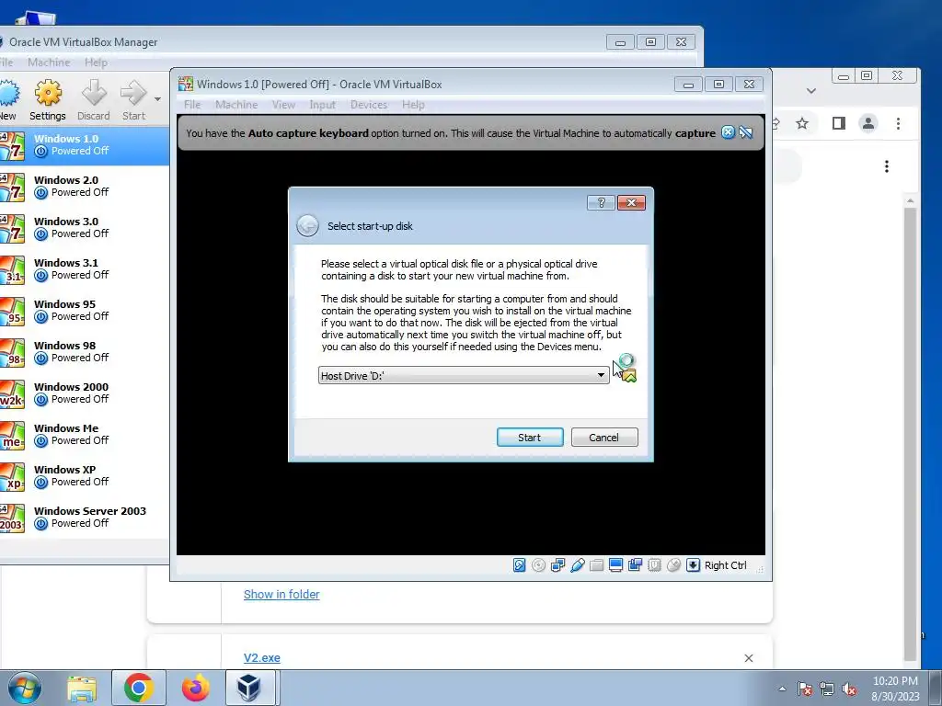Select the Windows 98 virtual machine
The image size is (942, 706).
pos(84,352)
